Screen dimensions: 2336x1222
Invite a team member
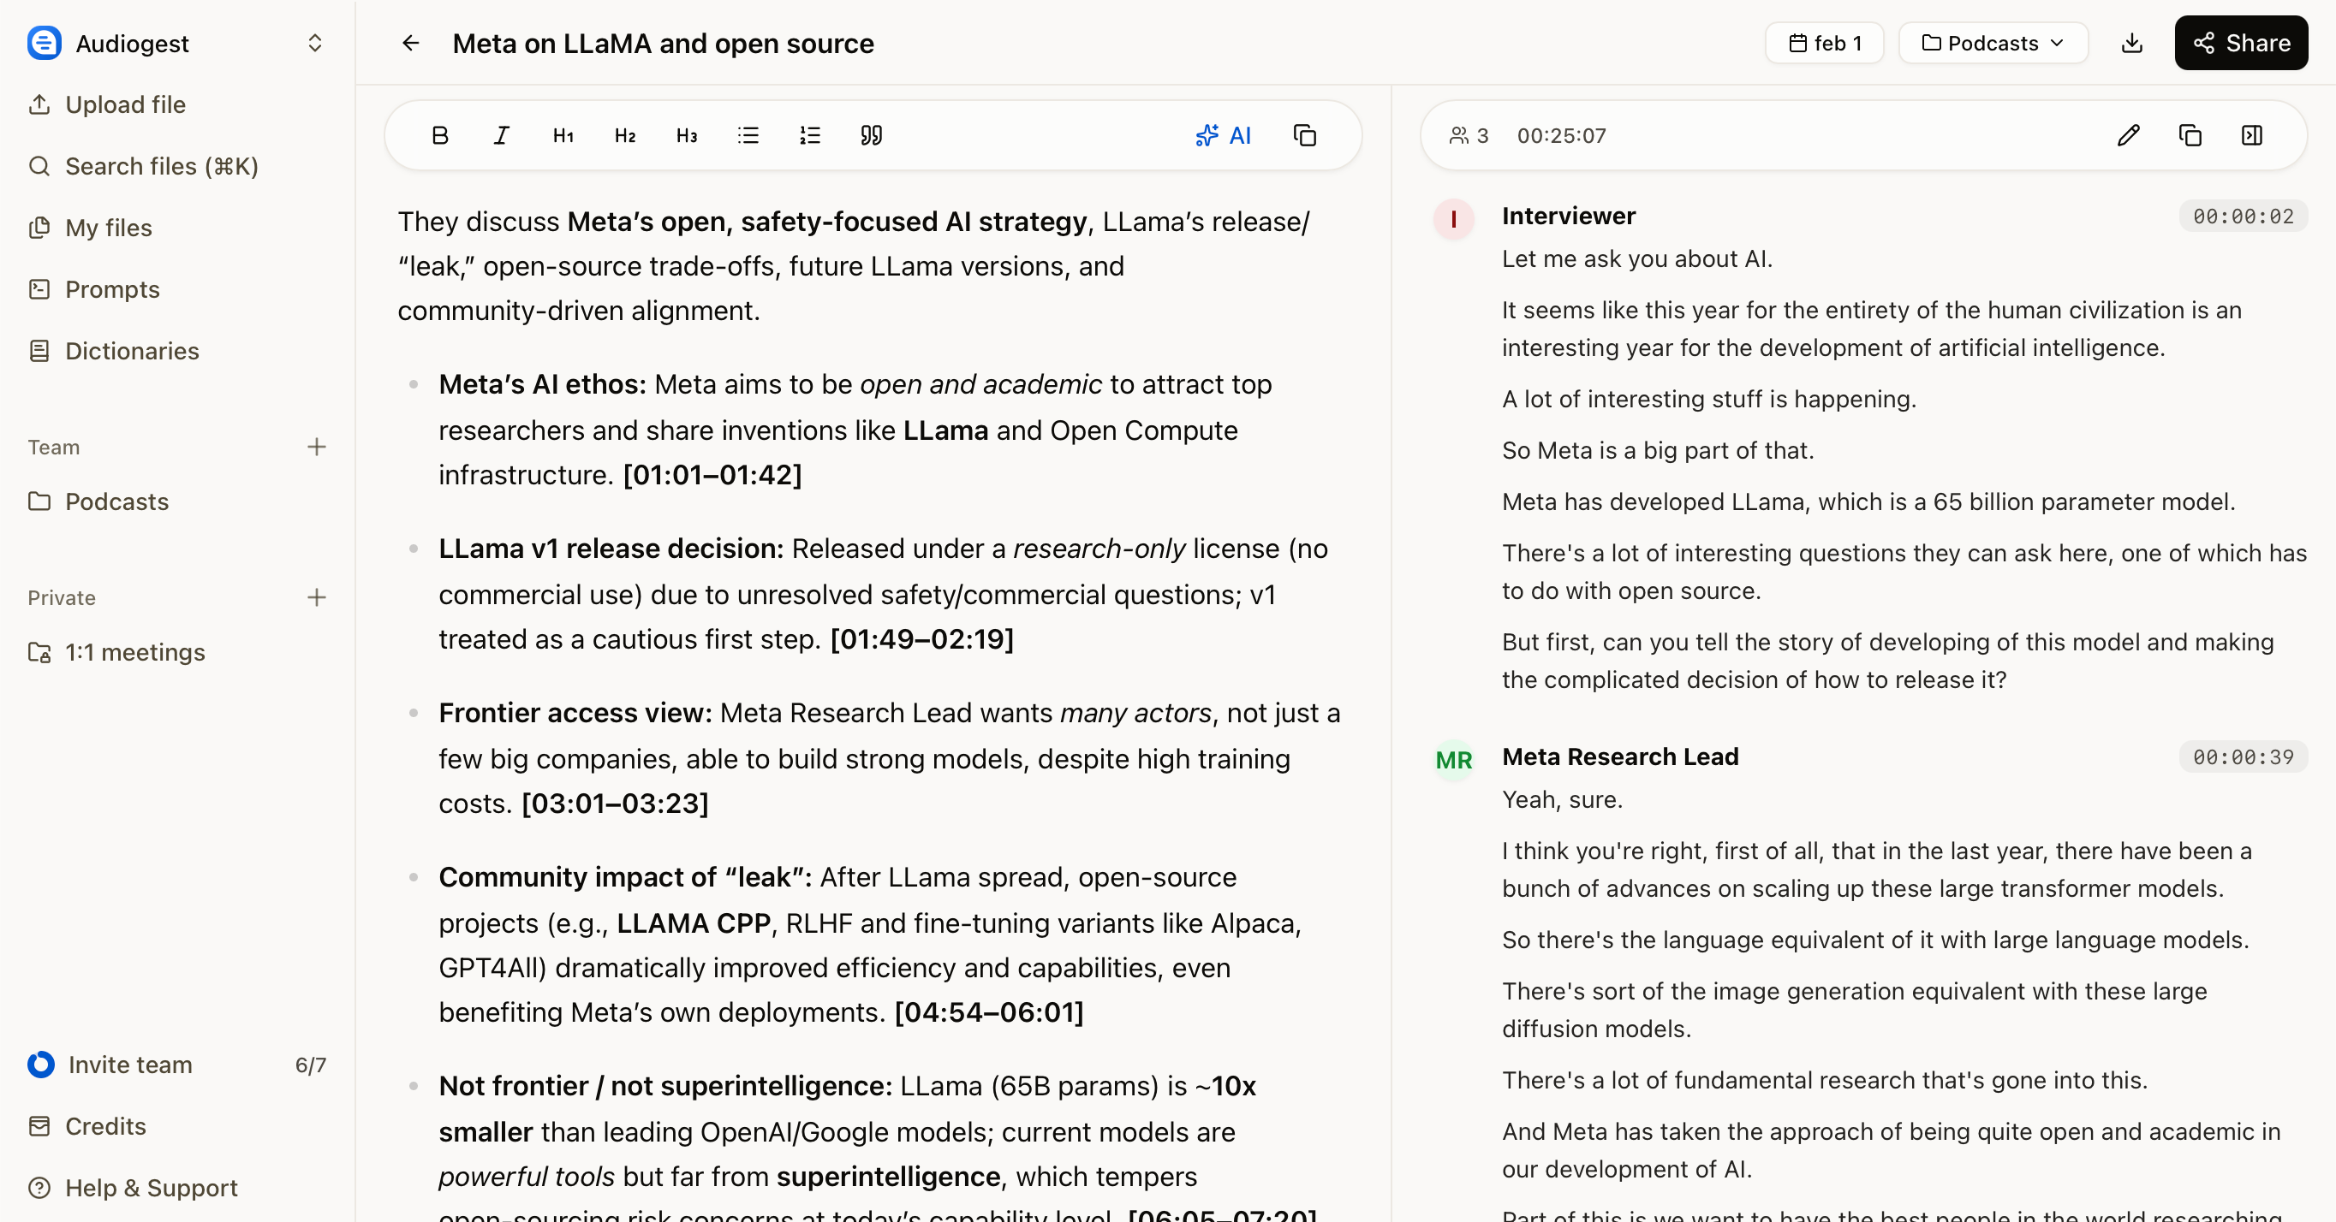[130, 1065]
